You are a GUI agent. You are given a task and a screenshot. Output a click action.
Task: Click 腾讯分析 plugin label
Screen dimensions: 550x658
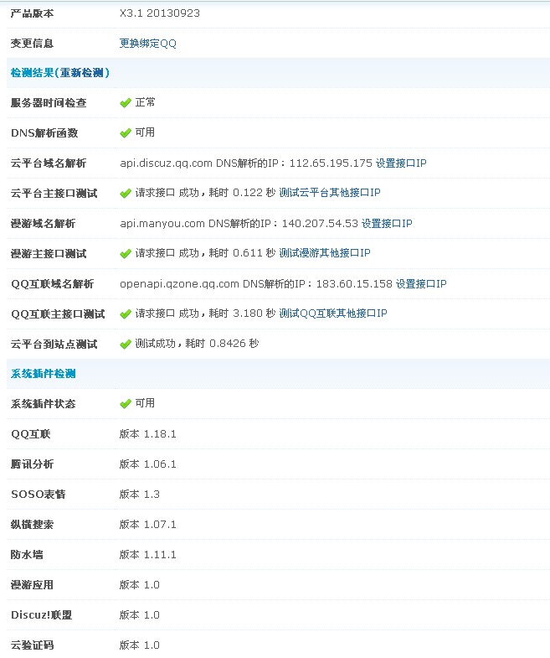pyautogui.click(x=33, y=464)
